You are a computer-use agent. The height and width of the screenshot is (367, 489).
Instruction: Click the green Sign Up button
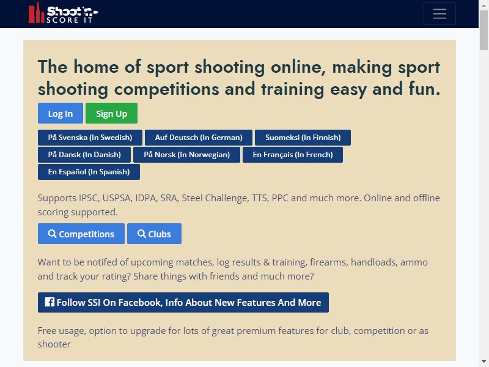(x=112, y=113)
